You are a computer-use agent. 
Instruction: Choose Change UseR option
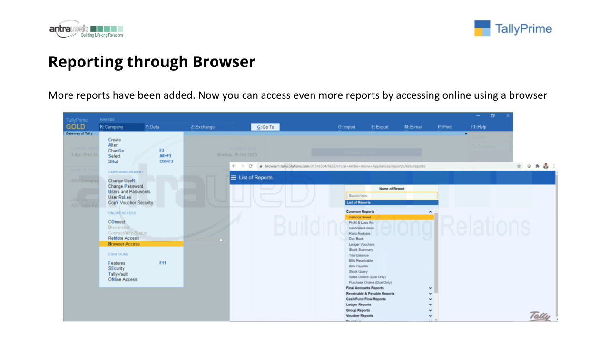122,181
